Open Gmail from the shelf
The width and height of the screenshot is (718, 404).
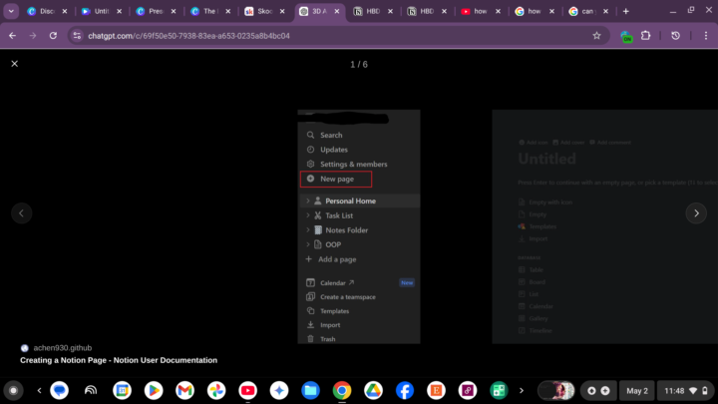pos(185,391)
